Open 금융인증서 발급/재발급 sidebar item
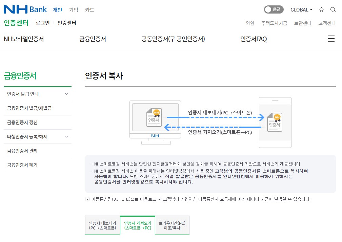Image resolution: width=342 pixels, height=242 pixels. click(38, 108)
